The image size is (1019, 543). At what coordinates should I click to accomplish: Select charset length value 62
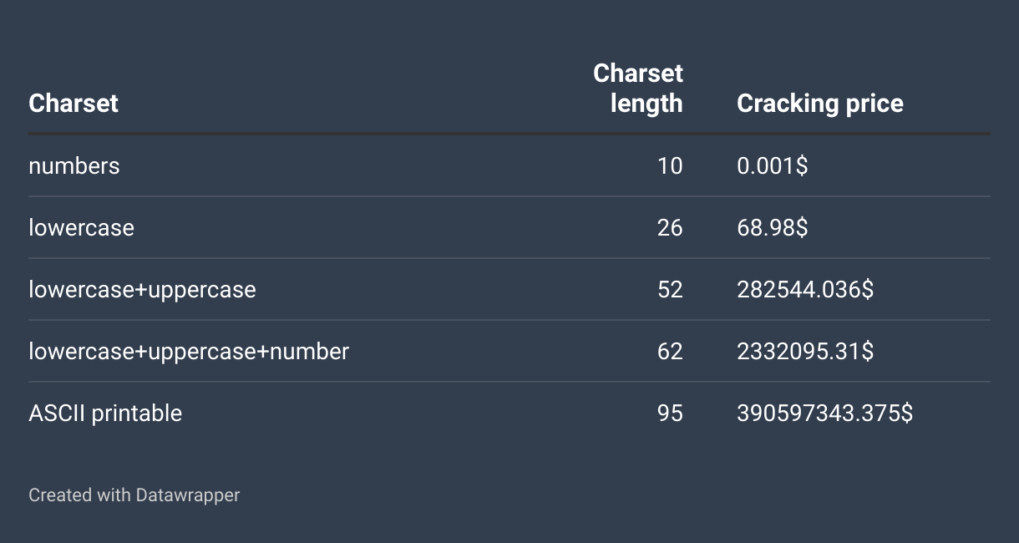tap(670, 352)
